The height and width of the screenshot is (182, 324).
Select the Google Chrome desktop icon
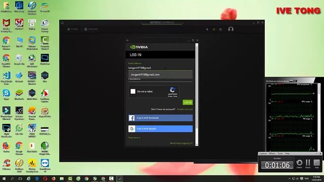point(19,148)
